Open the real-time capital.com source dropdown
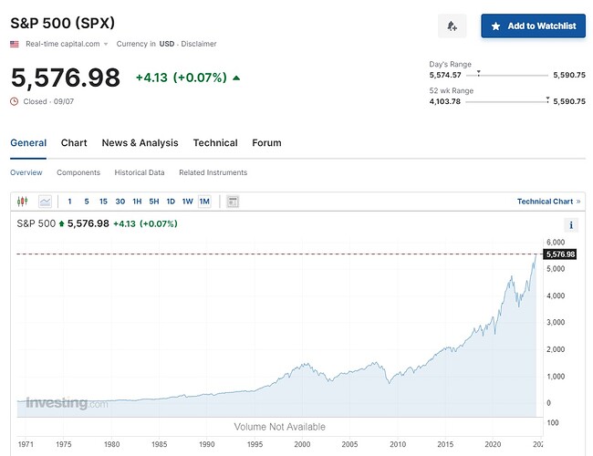The width and height of the screenshot is (593, 456). [67, 44]
